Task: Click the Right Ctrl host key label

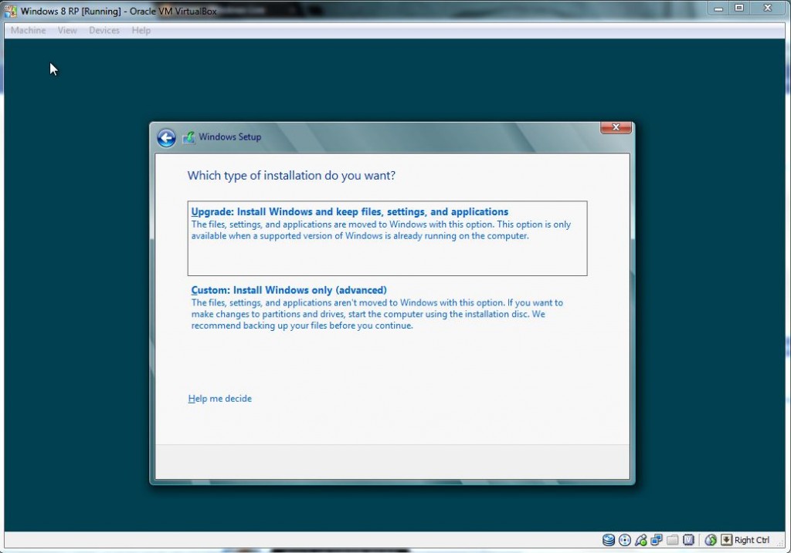Action: tap(752, 540)
